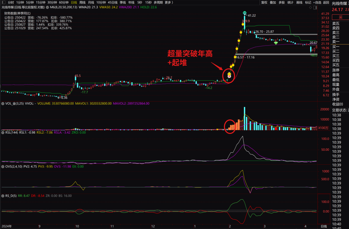Click the tallest cyan volume bar
Image resolution: width=349 pixels, height=229 pixels.
click(x=245, y=118)
